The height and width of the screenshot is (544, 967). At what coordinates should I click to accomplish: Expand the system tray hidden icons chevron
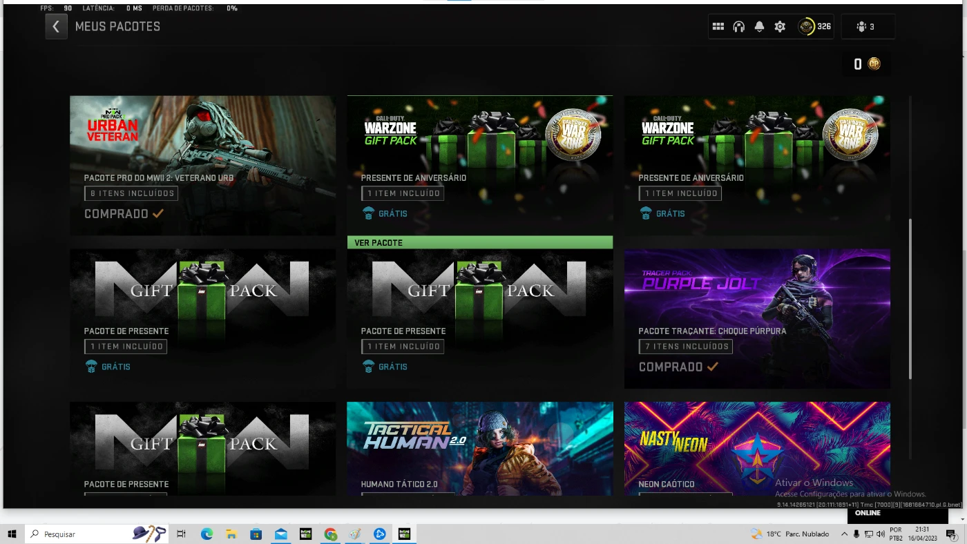point(844,534)
